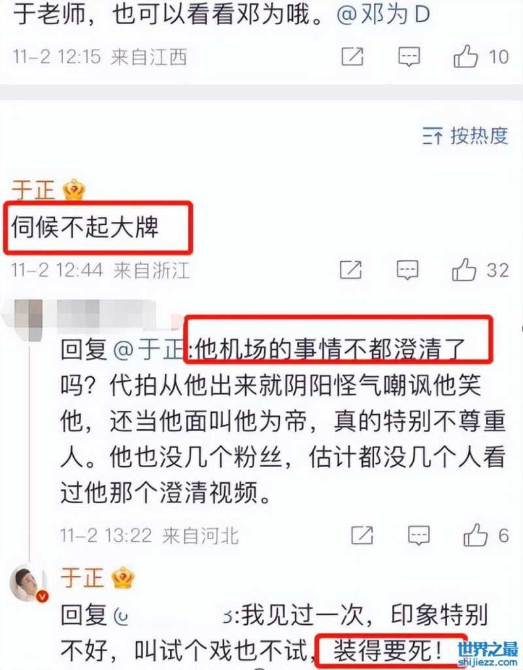Comment on the 13:22 reply from 河北
The image size is (523, 670).
[419, 535]
